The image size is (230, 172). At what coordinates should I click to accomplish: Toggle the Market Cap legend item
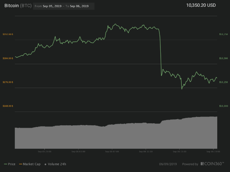(30, 164)
